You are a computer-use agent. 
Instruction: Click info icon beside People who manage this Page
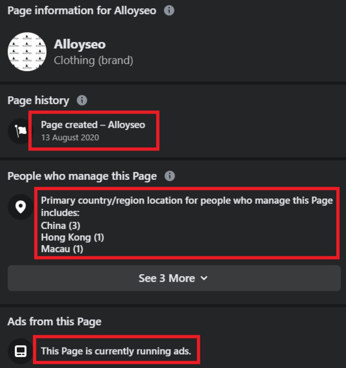[169, 176]
